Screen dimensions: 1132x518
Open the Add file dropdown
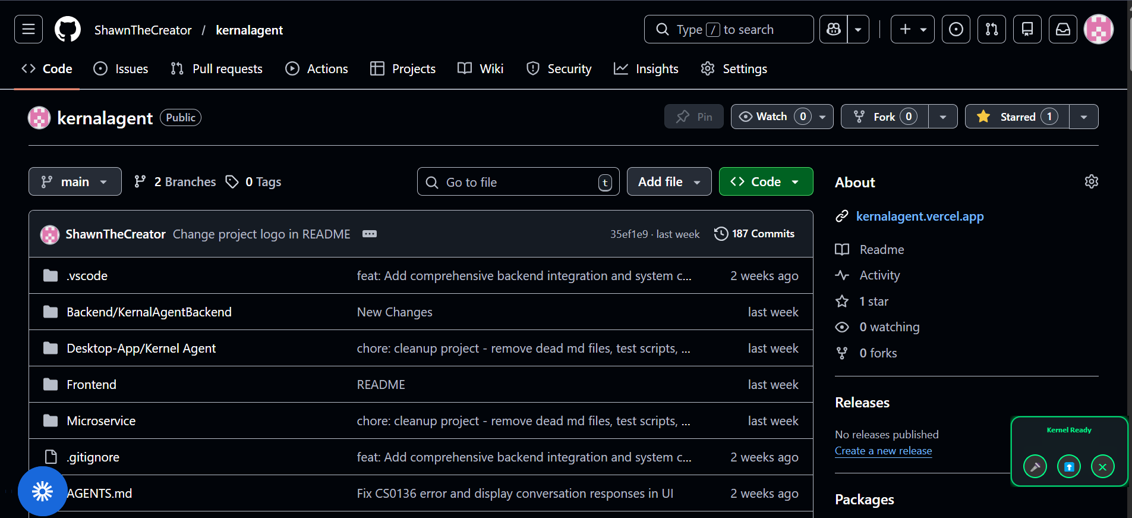click(669, 181)
